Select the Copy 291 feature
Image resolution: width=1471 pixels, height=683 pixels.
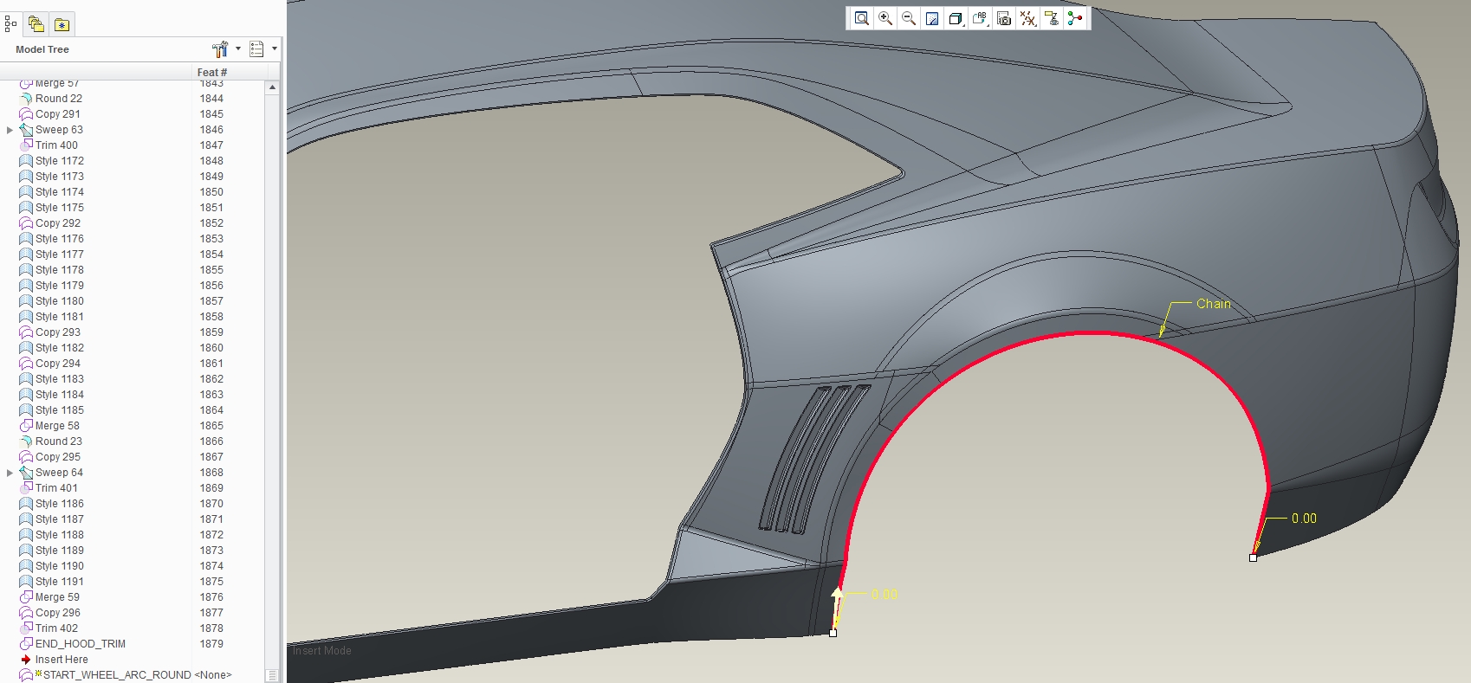(x=58, y=114)
